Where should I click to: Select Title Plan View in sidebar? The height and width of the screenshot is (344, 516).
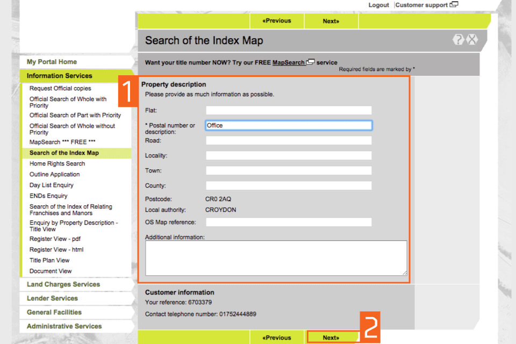point(49,260)
